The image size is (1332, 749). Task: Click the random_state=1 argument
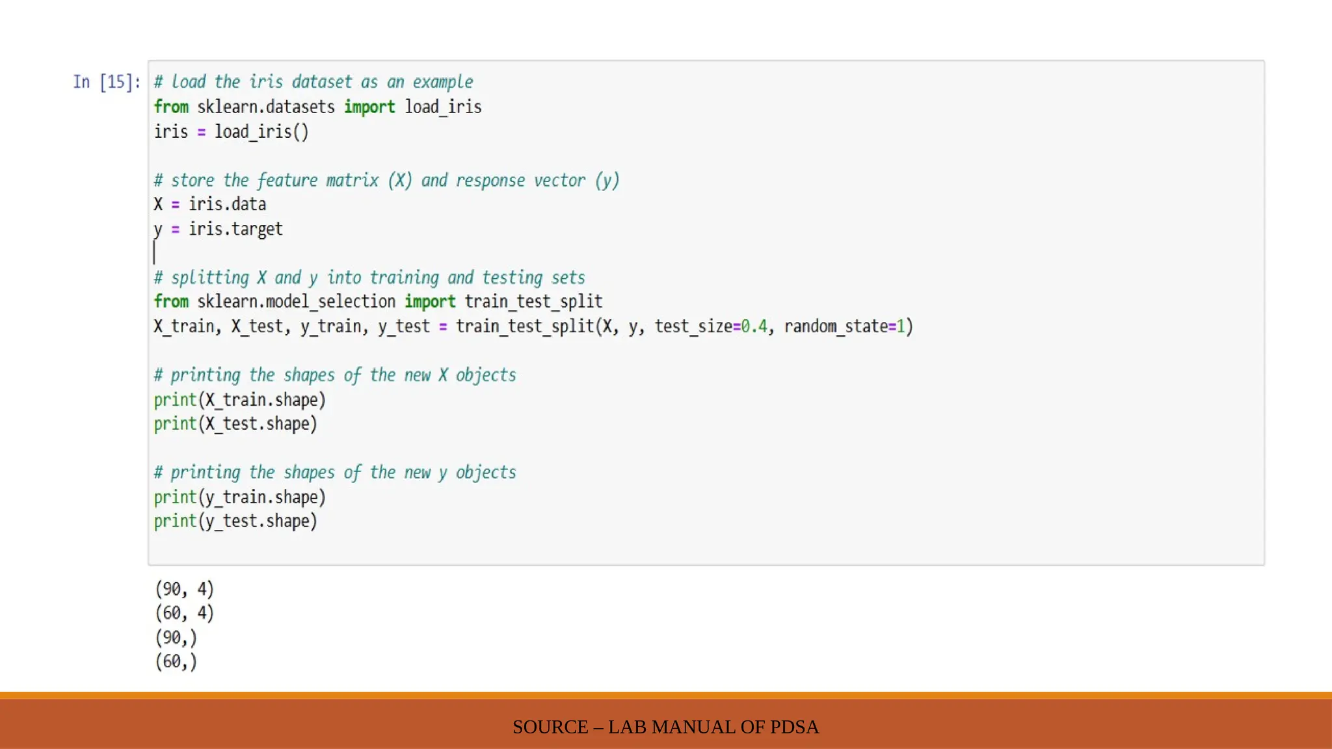(x=844, y=326)
